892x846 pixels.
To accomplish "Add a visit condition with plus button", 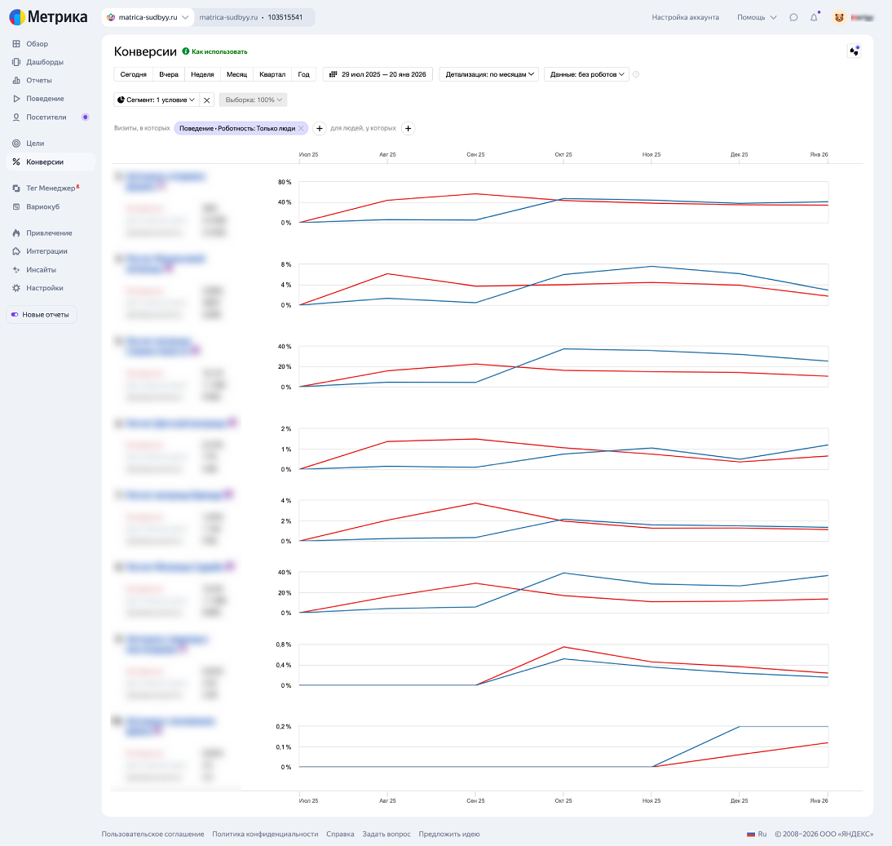I will click(x=320, y=128).
